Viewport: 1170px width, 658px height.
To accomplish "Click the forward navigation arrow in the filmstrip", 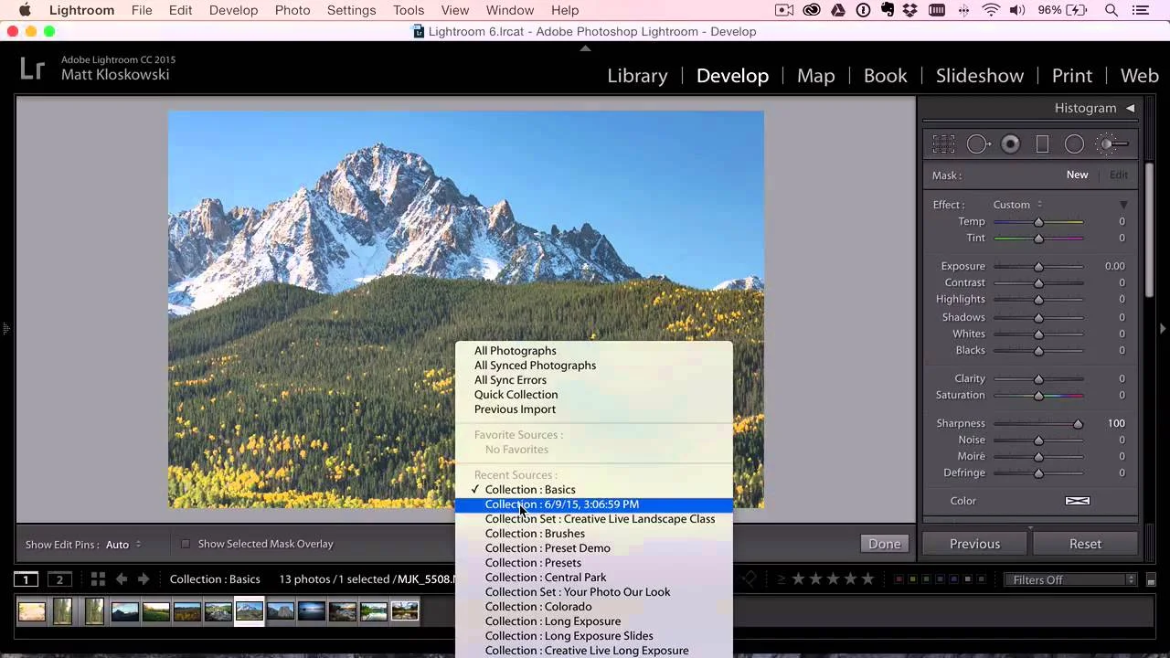I will point(143,578).
